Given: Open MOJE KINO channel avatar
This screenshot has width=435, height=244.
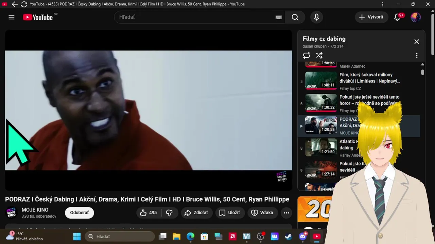Looking at the screenshot, I should tap(12, 212).
